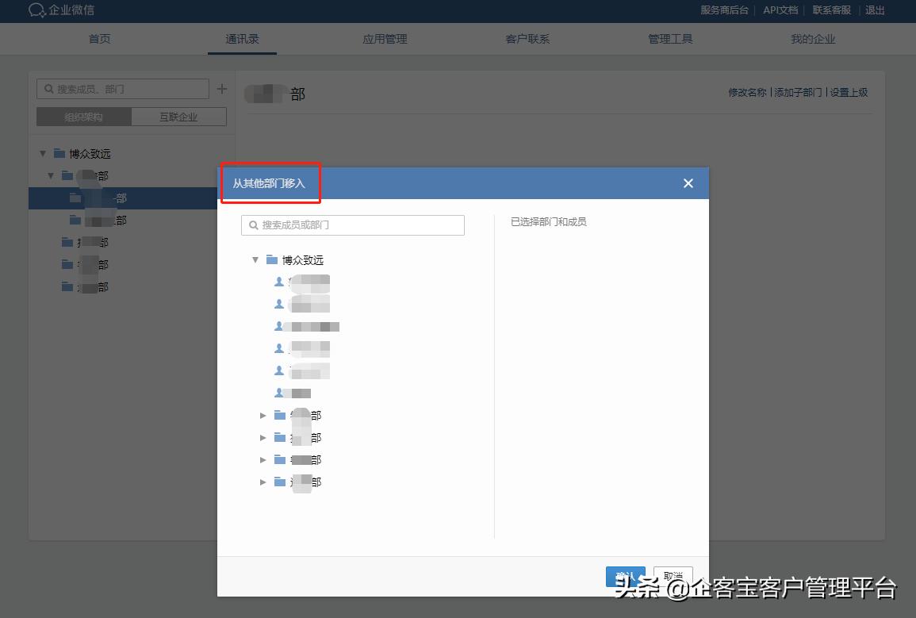
Task: Click a person icon beside a member in the dialog
Action: (279, 280)
